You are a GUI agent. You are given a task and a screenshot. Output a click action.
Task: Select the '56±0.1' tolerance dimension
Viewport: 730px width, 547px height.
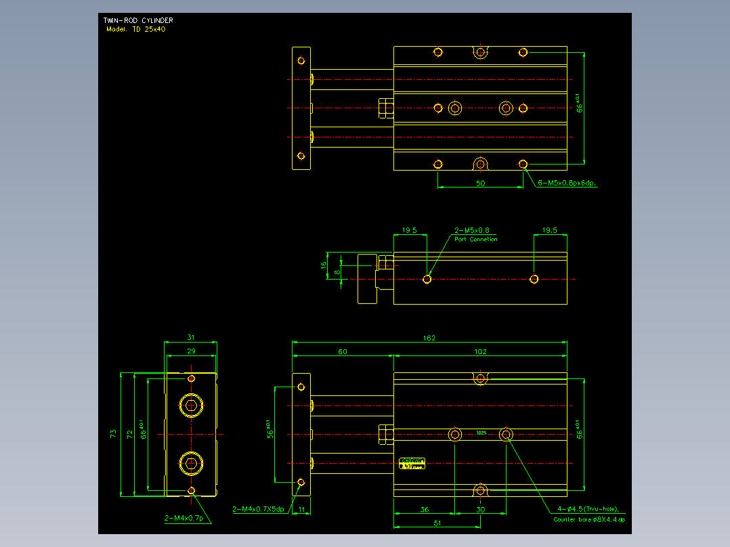[x=270, y=429]
